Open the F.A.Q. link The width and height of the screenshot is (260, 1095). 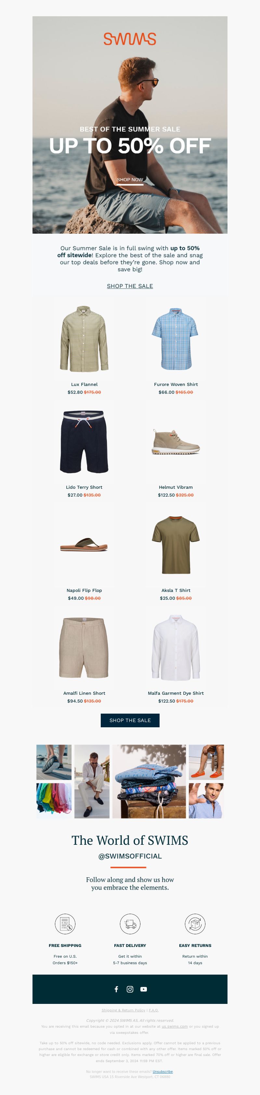153,1010
